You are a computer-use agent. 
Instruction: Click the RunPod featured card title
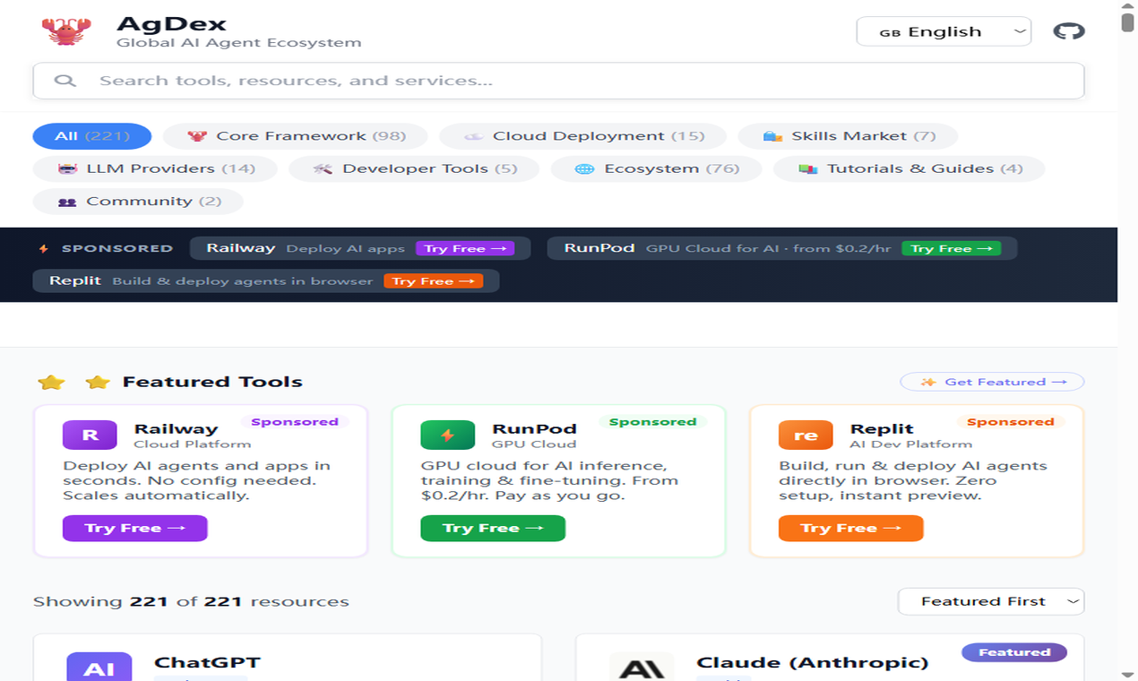[x=534, y=428]
